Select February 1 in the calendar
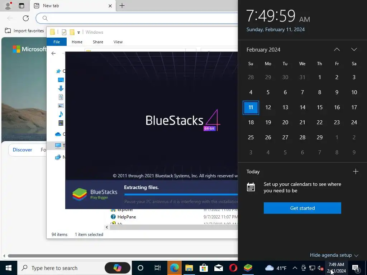Viewport: 367px width, 275px height. pos(319,77)
